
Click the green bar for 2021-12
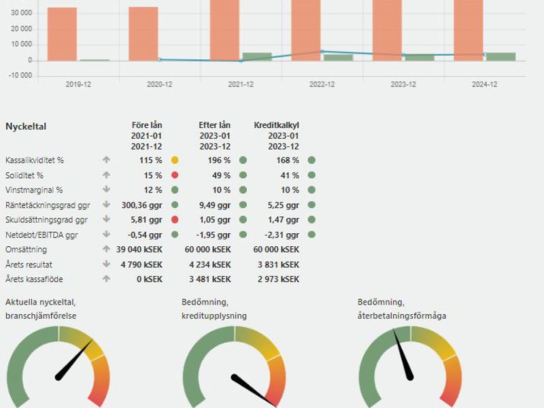(257, 57)
